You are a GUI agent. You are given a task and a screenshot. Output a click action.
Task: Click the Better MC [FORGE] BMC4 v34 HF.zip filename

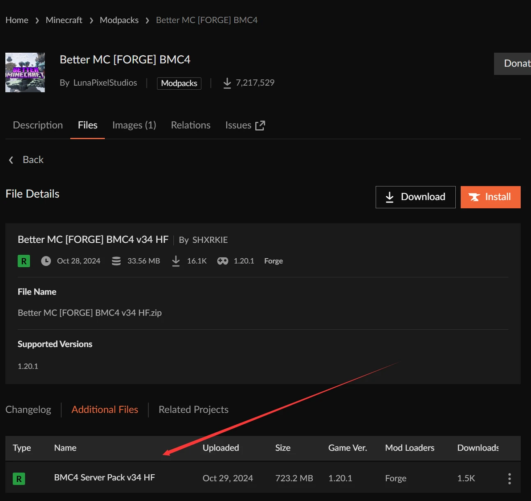[x=90, y=313]
